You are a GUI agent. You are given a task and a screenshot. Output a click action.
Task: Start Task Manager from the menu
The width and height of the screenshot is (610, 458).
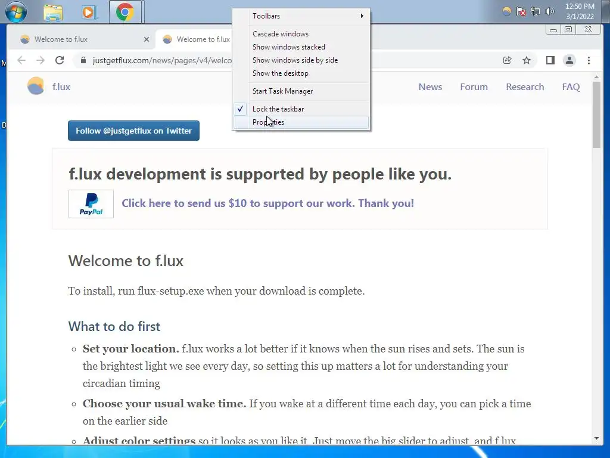point(301,91)
